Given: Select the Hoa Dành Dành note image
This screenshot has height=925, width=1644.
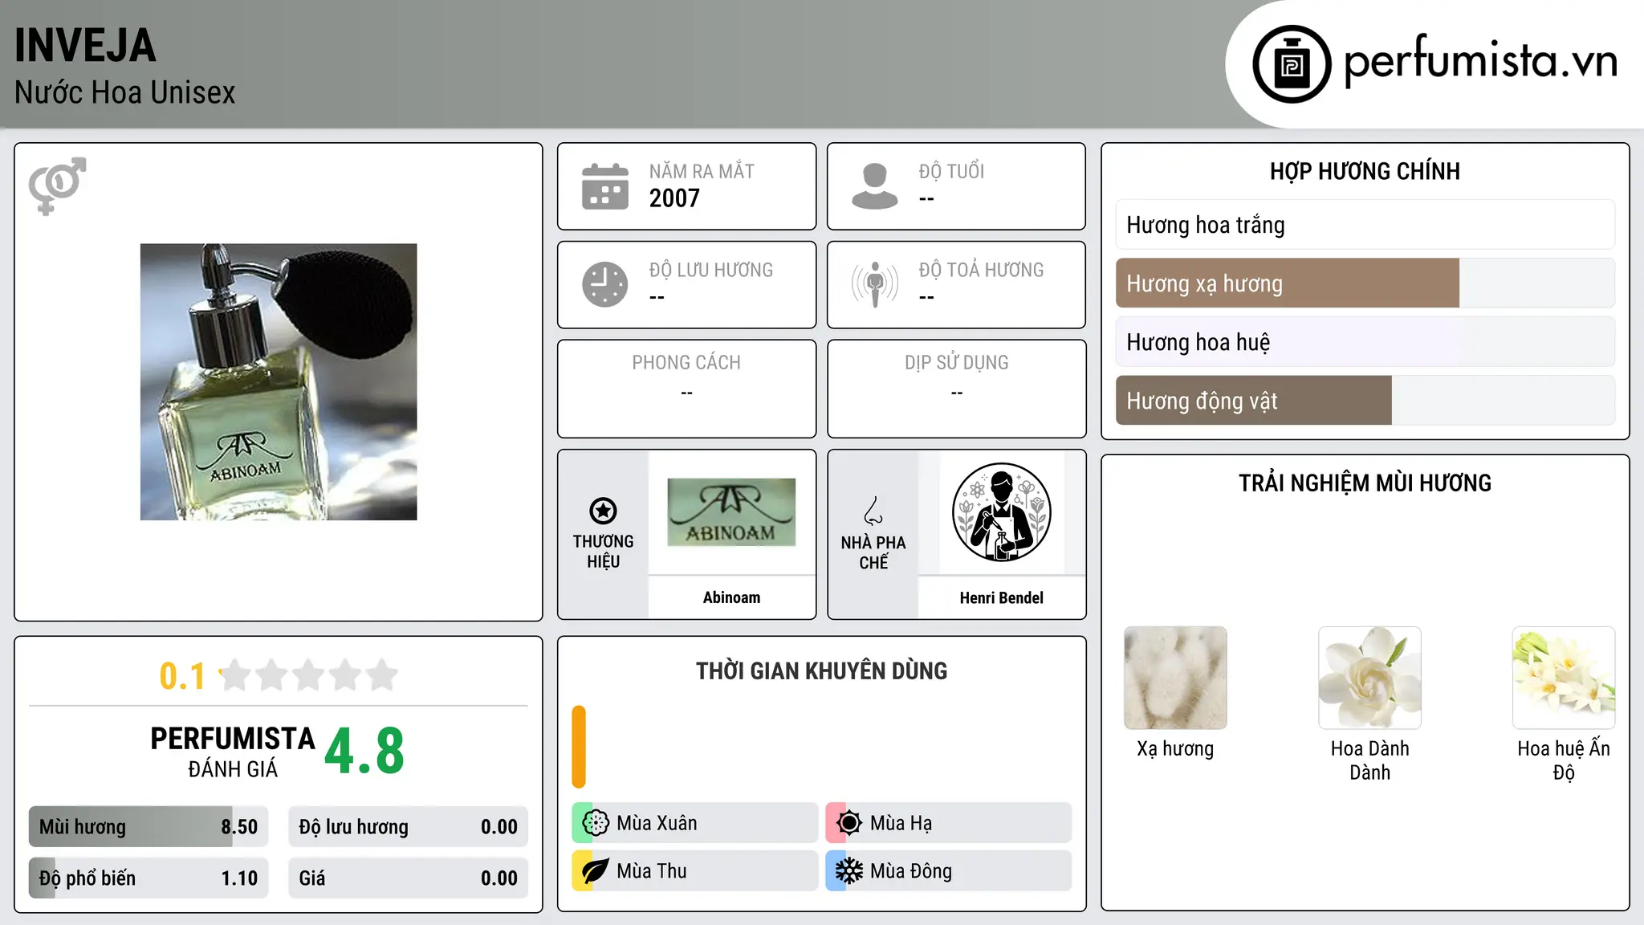Looking at the screenshot, I should pos(1369,678).
